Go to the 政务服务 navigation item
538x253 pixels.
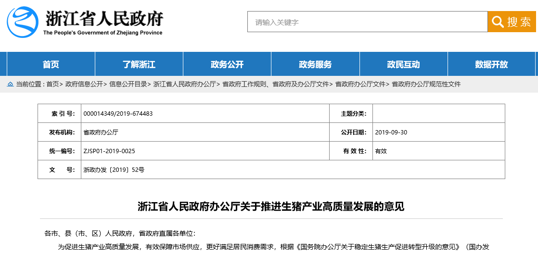(315, 64)
